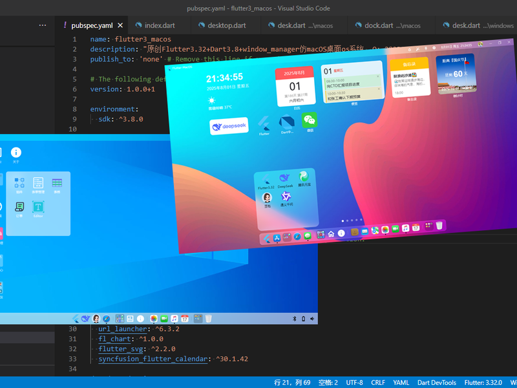Click Bluetooth icon in blue window's taskbar
Image resolution: width=517 pixels, height=388 pixels.
point(295,319)
